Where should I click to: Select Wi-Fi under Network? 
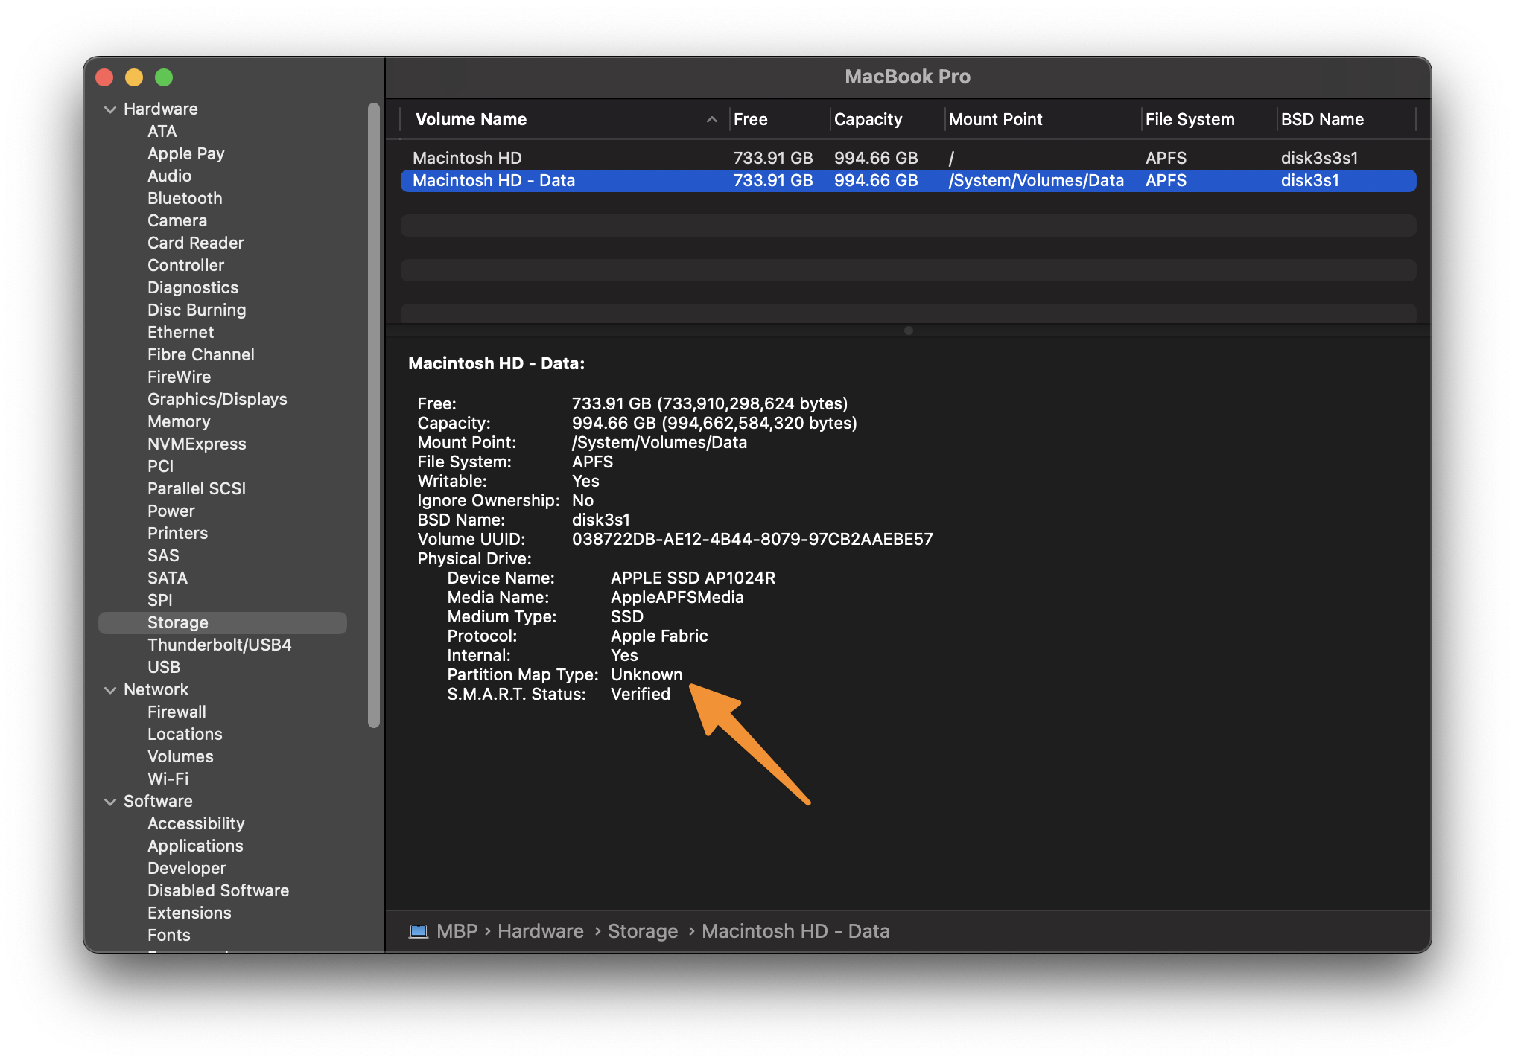click(168, 779)
